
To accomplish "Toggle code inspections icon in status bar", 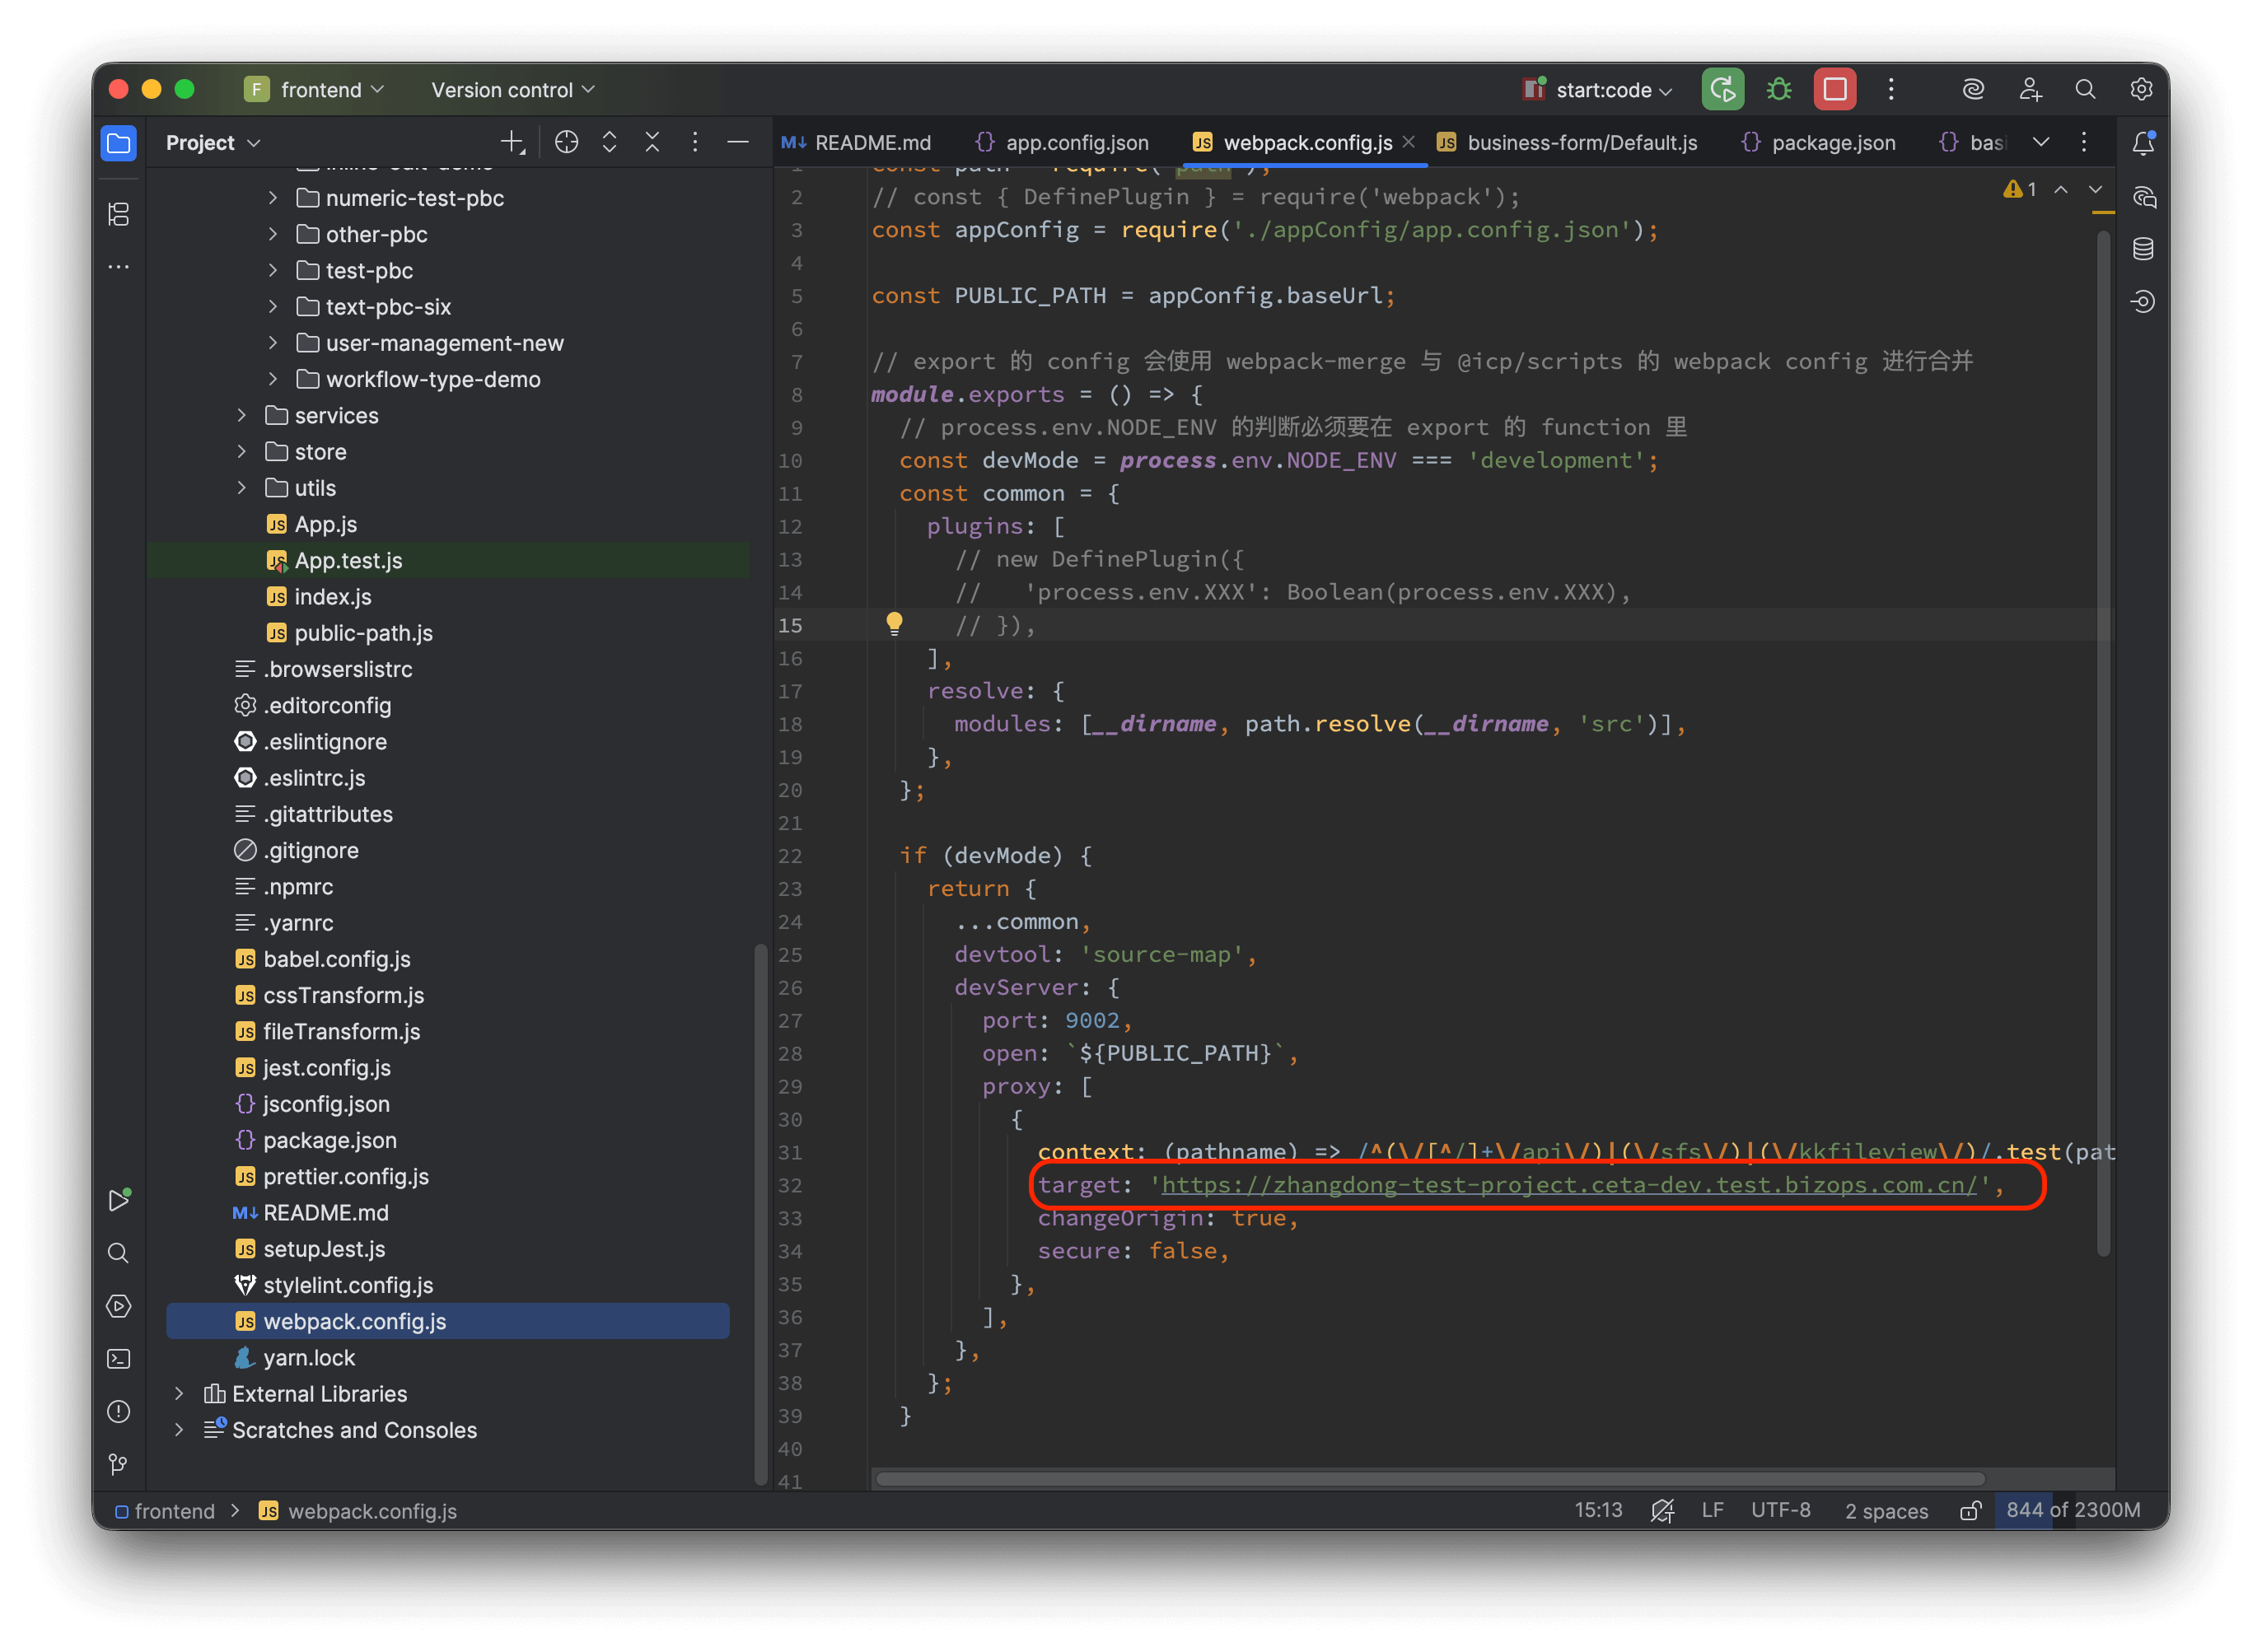I will (x=1662, y=1511).
